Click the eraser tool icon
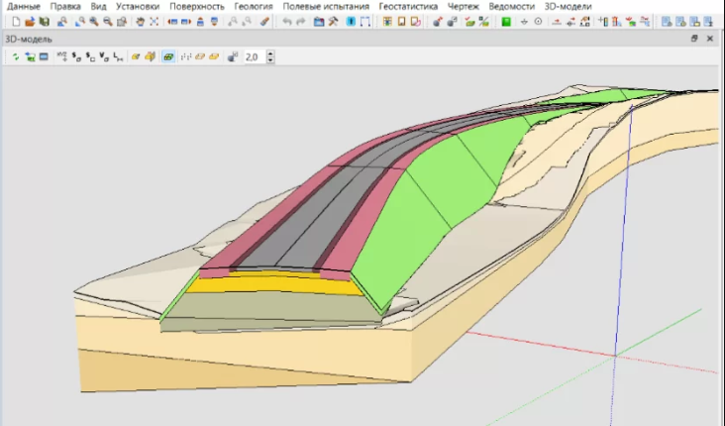 (x=264, y=21)
